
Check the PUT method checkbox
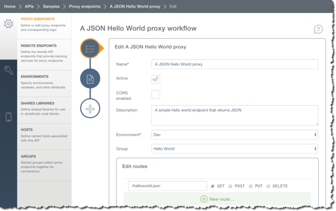(250, 186)
